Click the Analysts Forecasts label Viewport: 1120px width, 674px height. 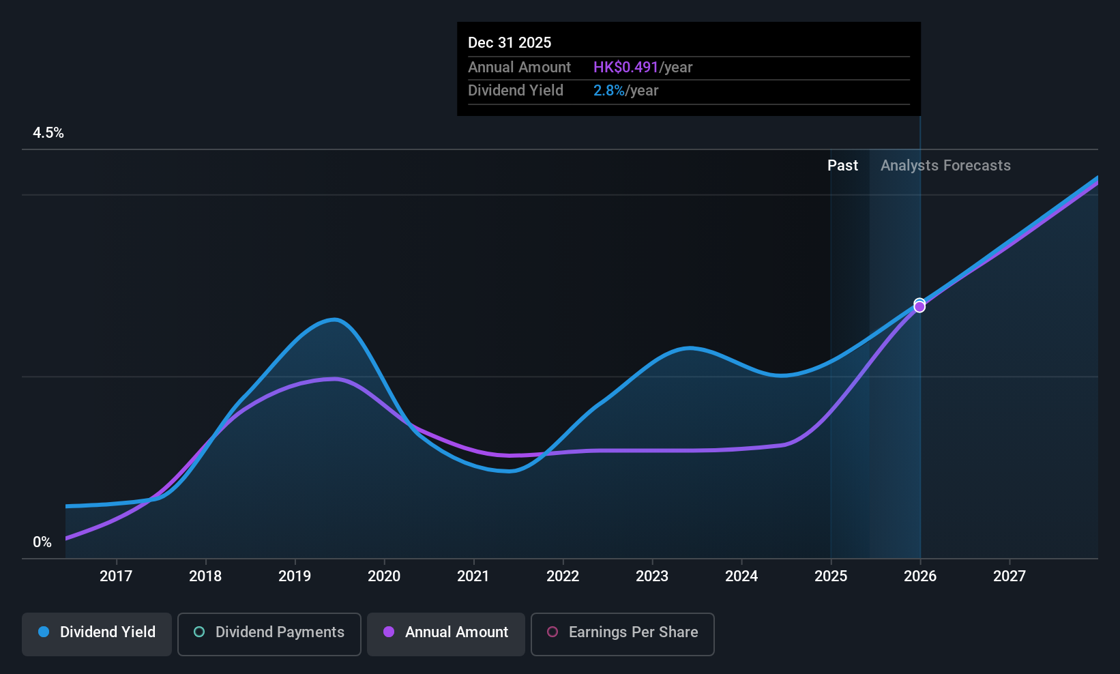click(945, 165)
